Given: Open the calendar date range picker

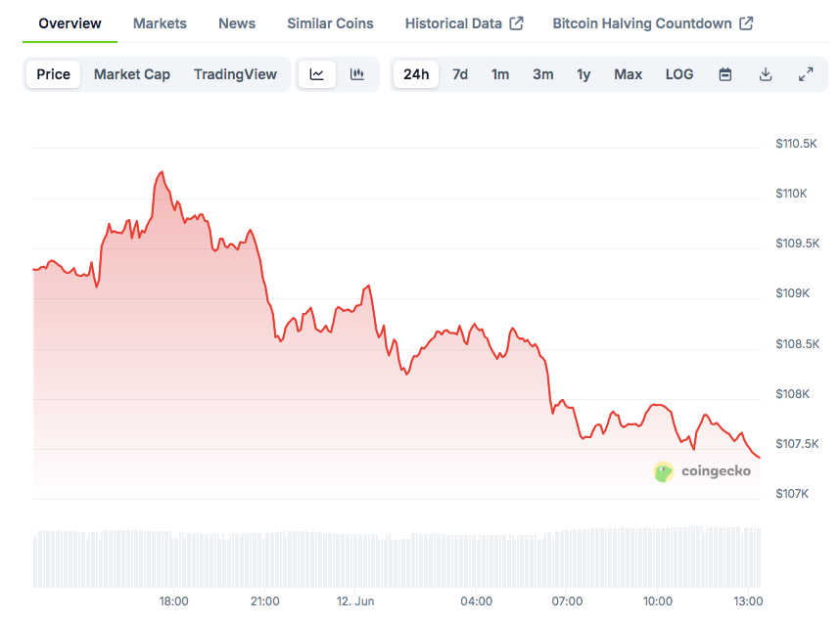Looking at the screenshot, I should pyautogui.click(x=725, y=74).
